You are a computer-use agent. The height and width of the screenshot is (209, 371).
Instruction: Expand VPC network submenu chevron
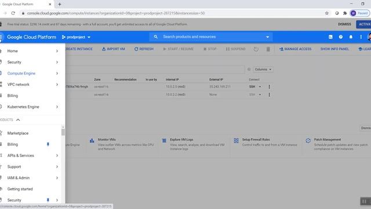point(57,85)
